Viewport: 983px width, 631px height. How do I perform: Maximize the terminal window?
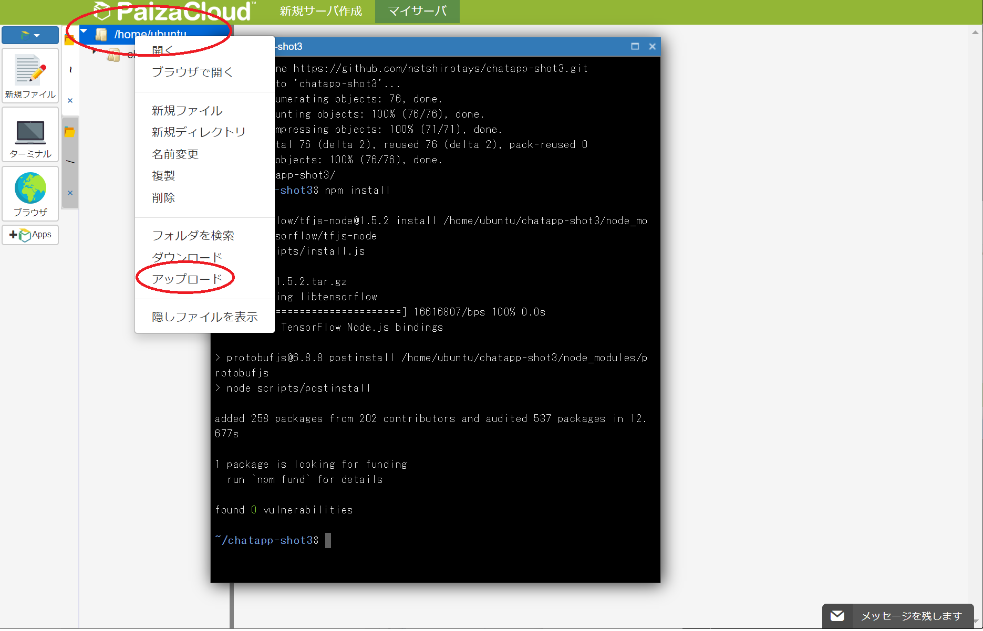pyautogui.click(x=635, y=46)
